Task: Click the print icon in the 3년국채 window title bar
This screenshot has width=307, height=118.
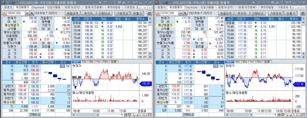Action: click(124, 3)
